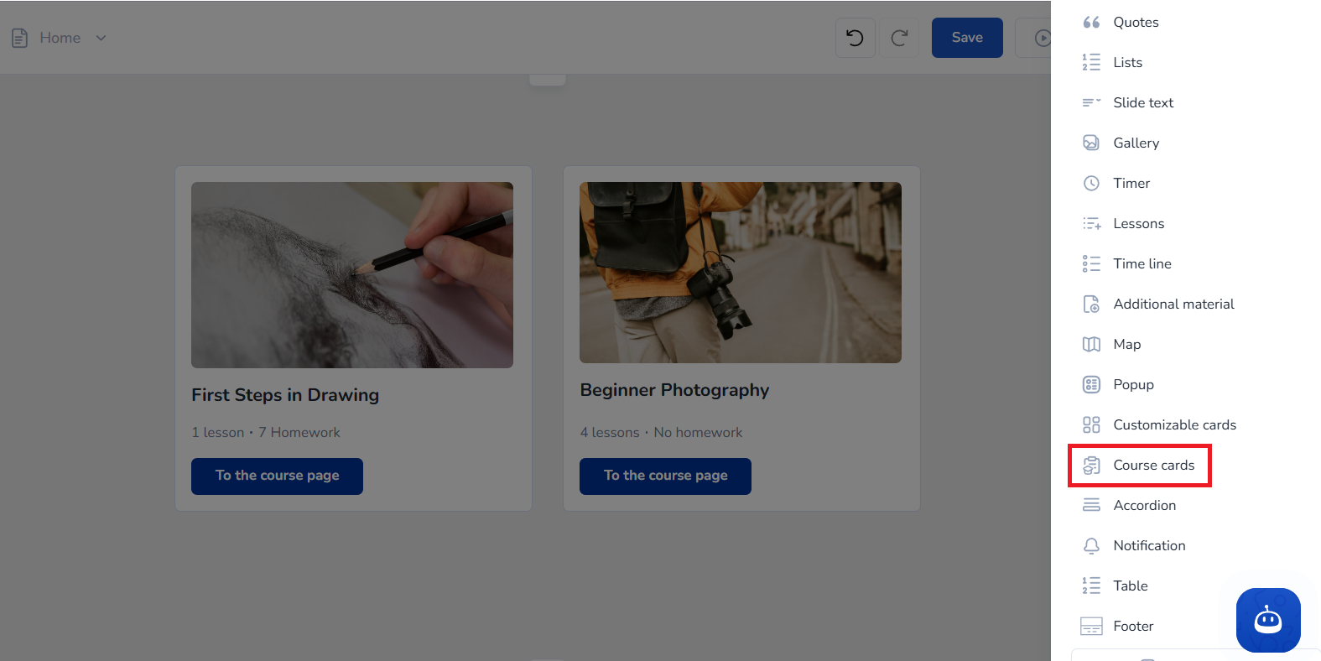The width and height of the screenshot is (1321, 661).
Task: Choose the Map block icon
Action: pyautogui.click(x=1091, y=345)
